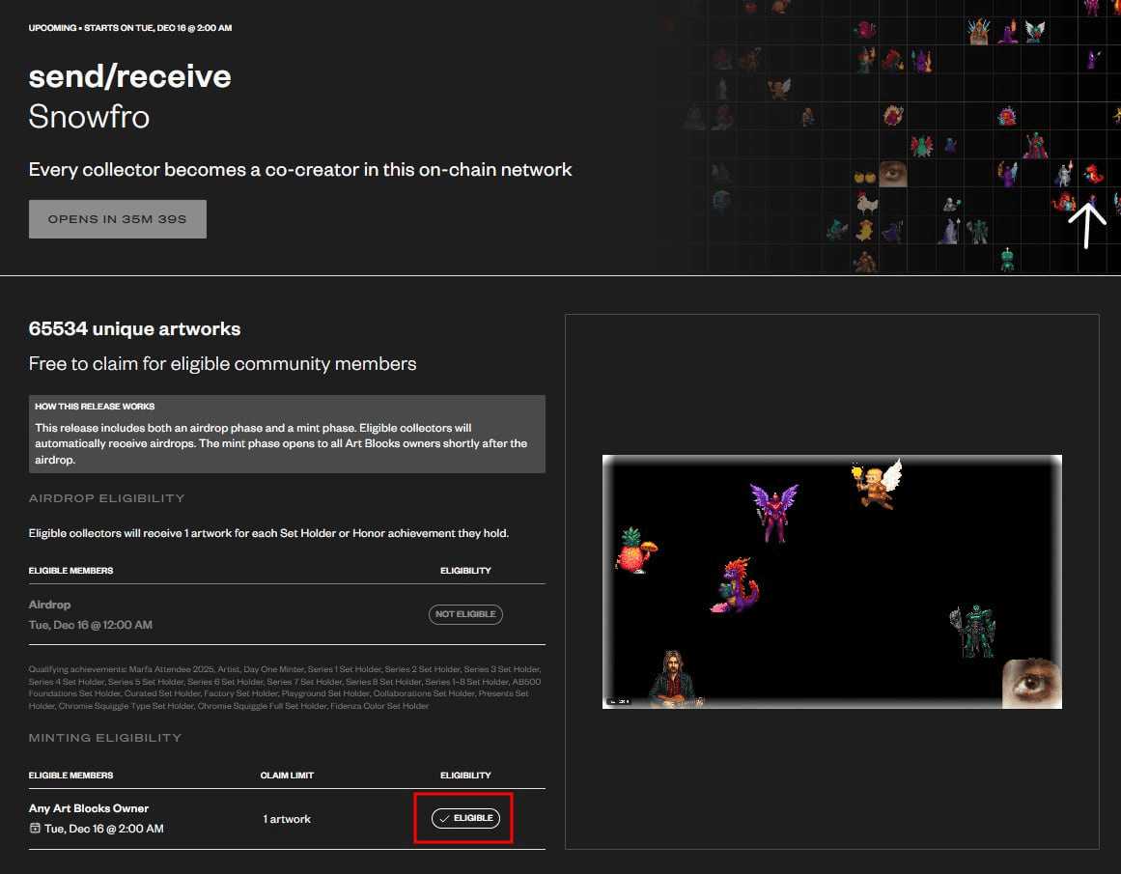The height and width of the screenshot is (874, 1121).
Task: Click the send/receive project title
Action: point(129,75)
